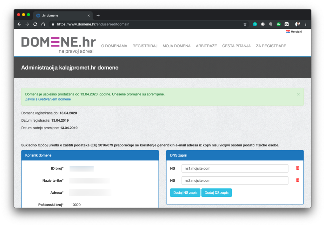Click Dodaj DS zapis button
325x226 pixels.
tap(216, 193)
